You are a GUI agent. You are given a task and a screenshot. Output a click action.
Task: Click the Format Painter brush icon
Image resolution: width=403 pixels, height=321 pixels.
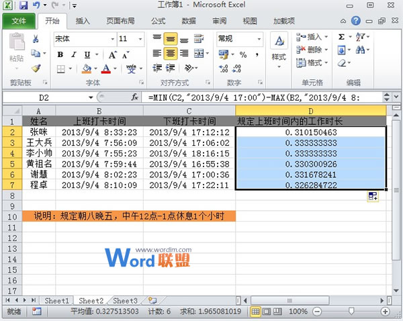pos(36,68)
